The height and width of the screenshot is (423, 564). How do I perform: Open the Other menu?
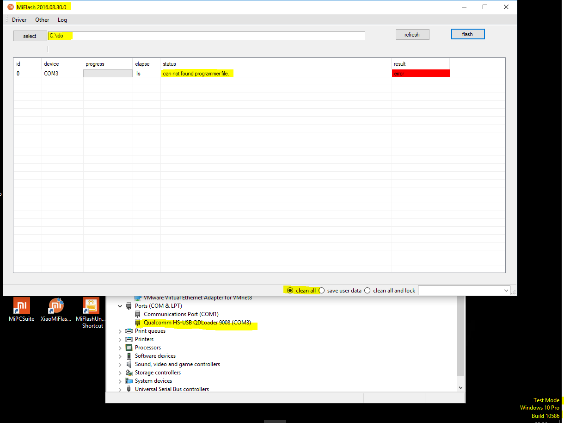42,20
